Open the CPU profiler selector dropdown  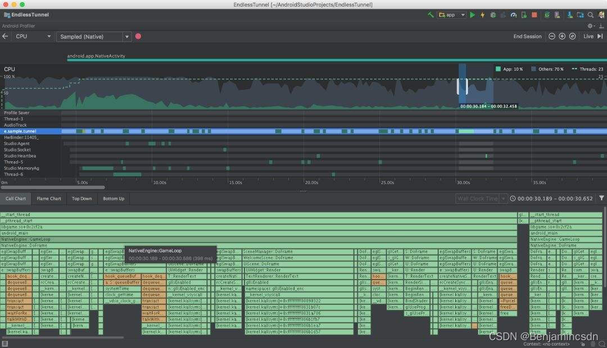pyautogui.click(x=33, y=36)
